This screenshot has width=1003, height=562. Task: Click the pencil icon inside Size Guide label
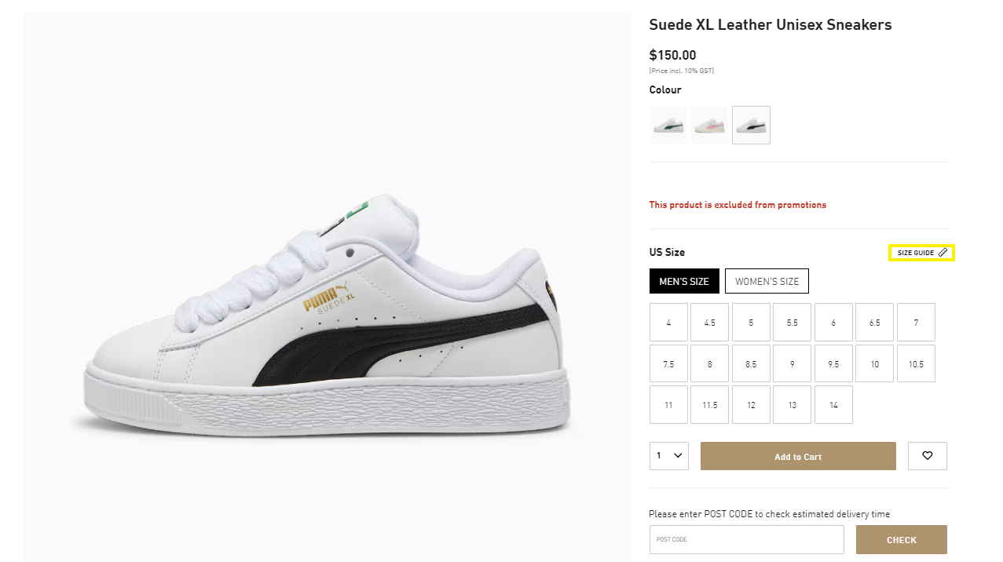[x=943, y=252]
